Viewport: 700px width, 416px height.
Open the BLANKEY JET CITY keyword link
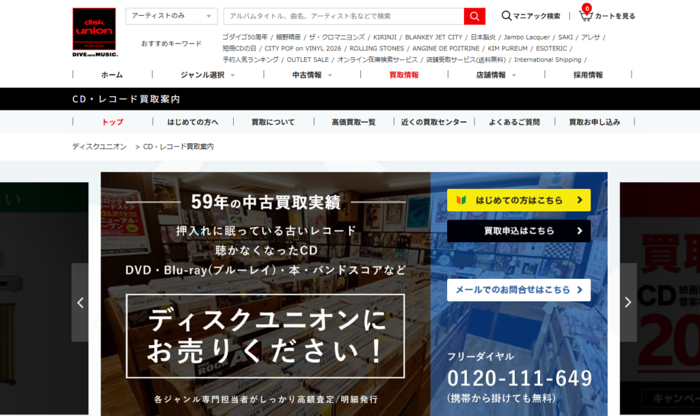tap(433, 37)
